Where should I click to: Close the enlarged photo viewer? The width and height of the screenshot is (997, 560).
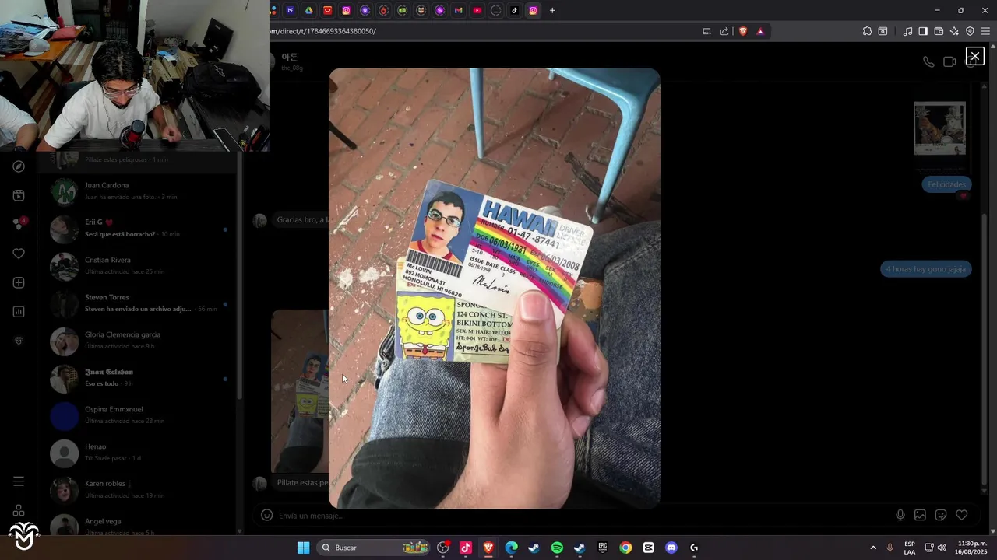point(974,56)
